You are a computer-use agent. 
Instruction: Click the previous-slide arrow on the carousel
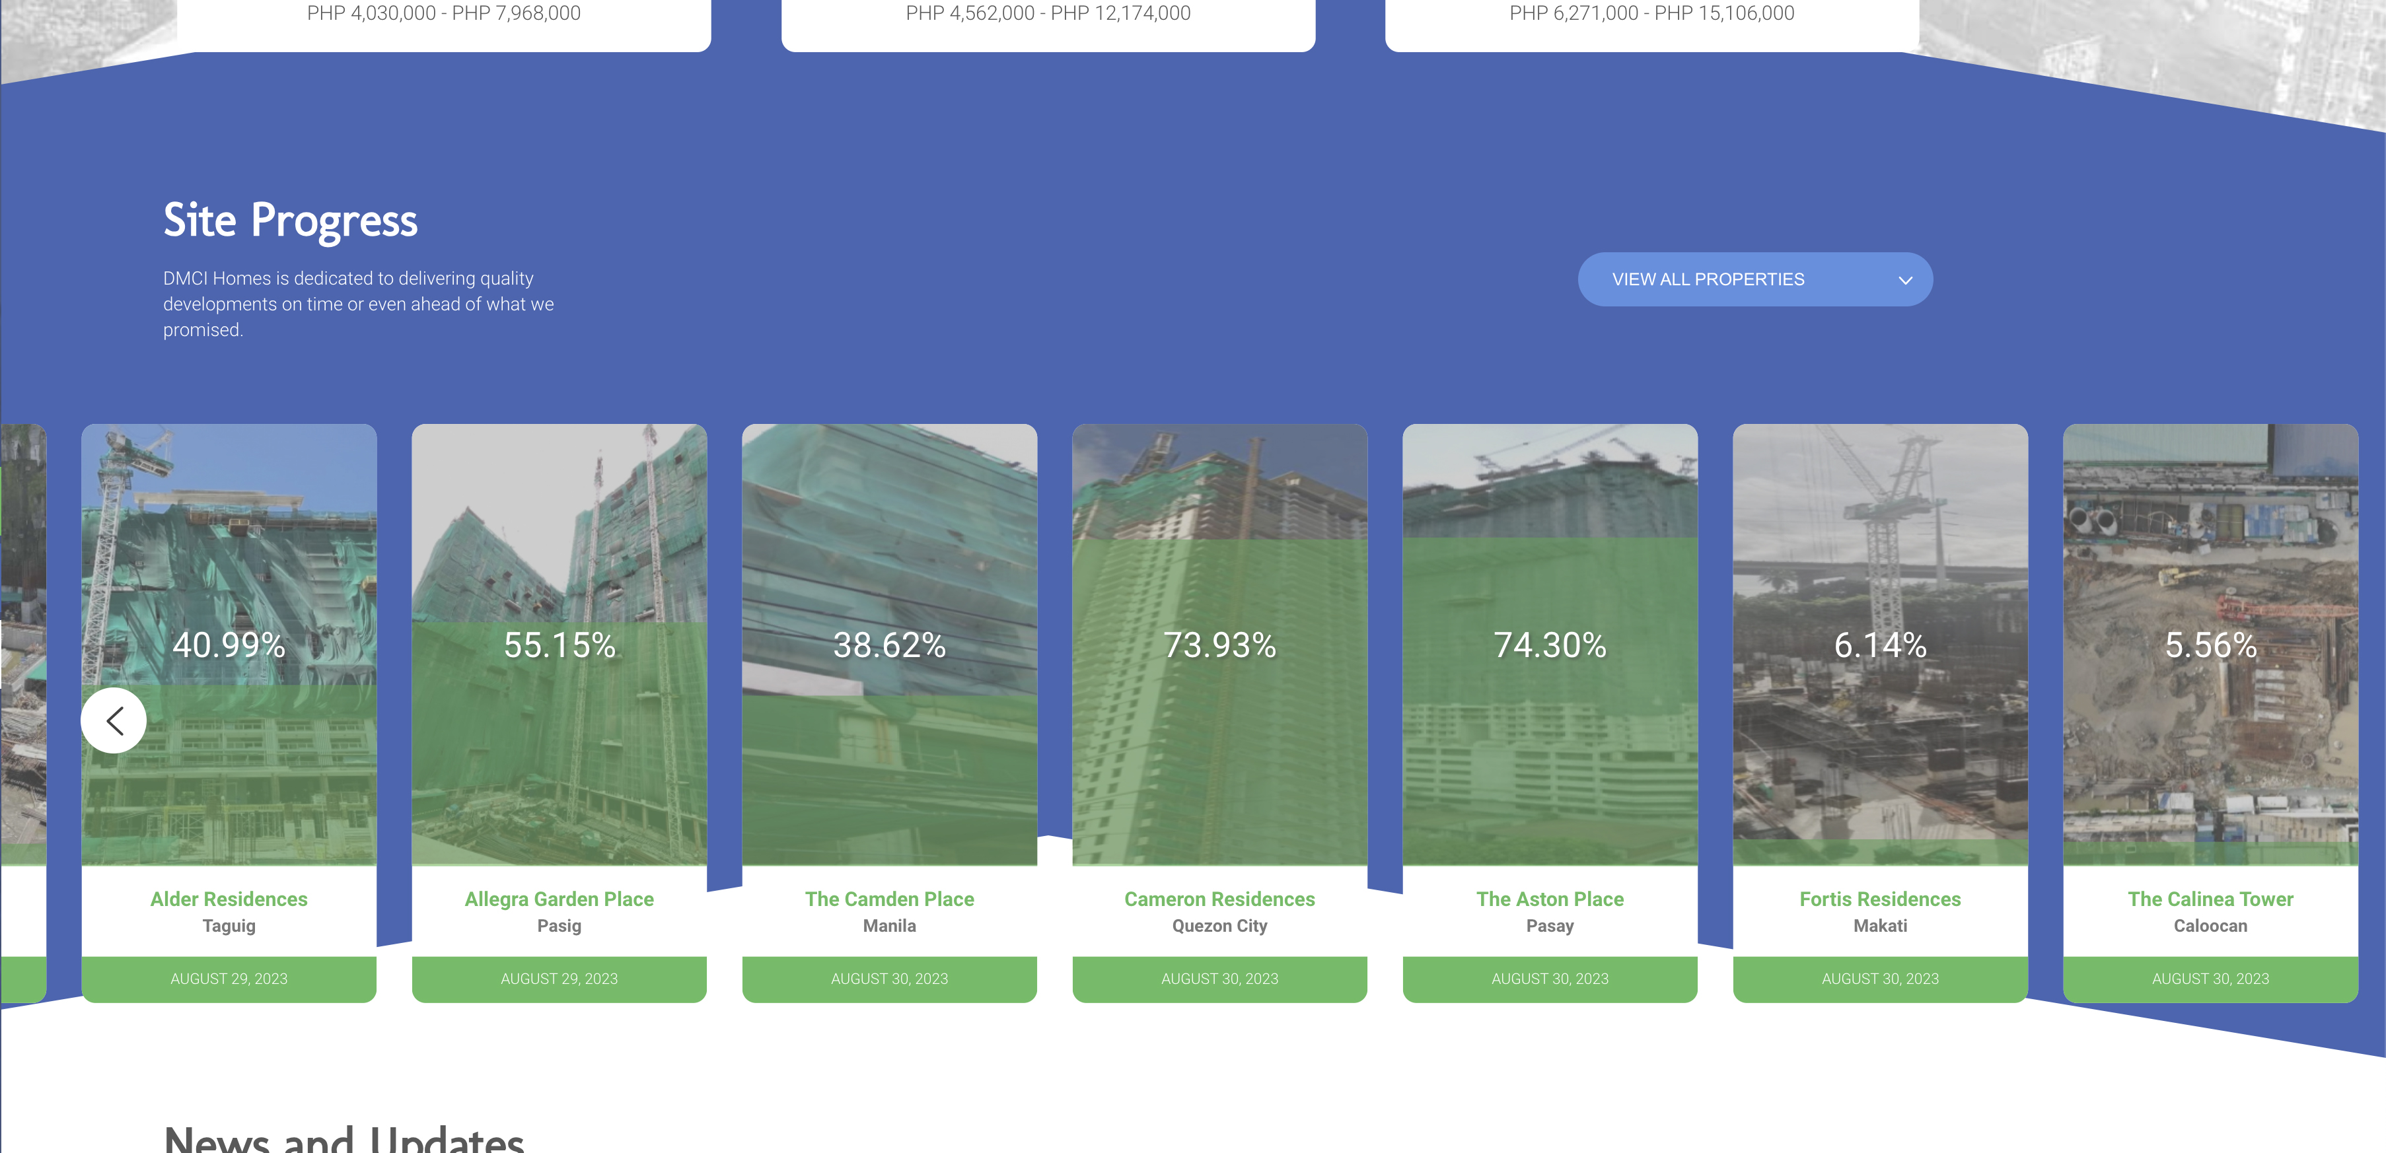(x=113, y=720)
